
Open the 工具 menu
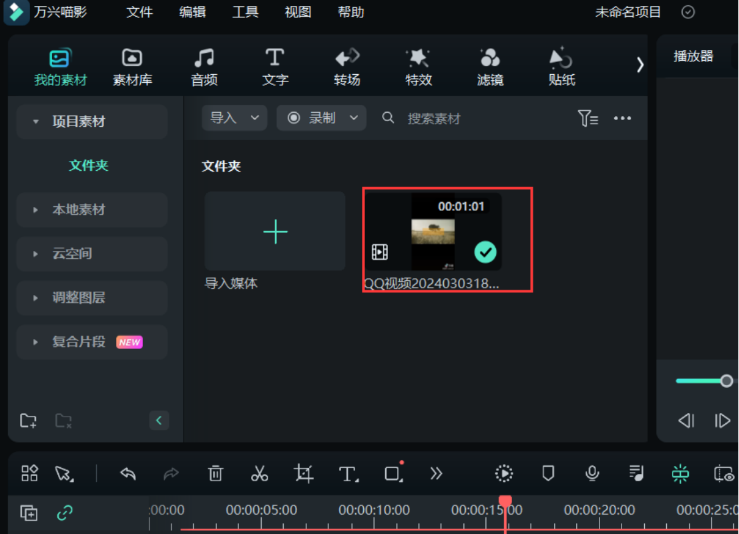[245, 12]
